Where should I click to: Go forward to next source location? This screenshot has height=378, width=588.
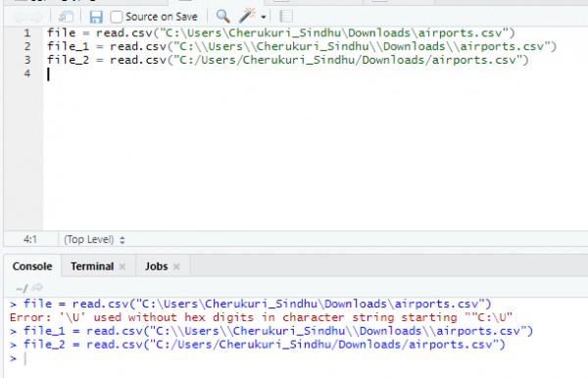[x=36, y=17]
